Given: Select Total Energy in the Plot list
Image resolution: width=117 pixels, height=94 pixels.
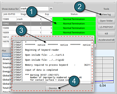Looking at the screenshot, I should click(7, 68).
